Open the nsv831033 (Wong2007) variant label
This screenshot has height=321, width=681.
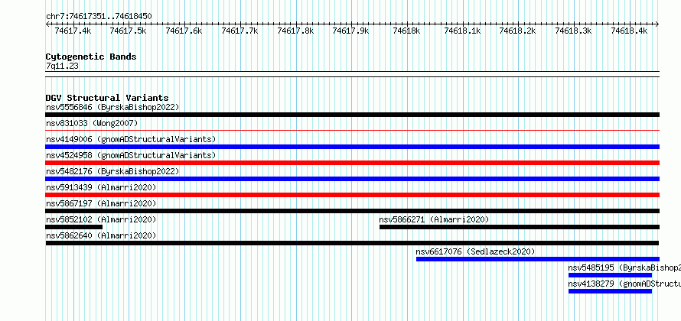click(x=92, y=123)
